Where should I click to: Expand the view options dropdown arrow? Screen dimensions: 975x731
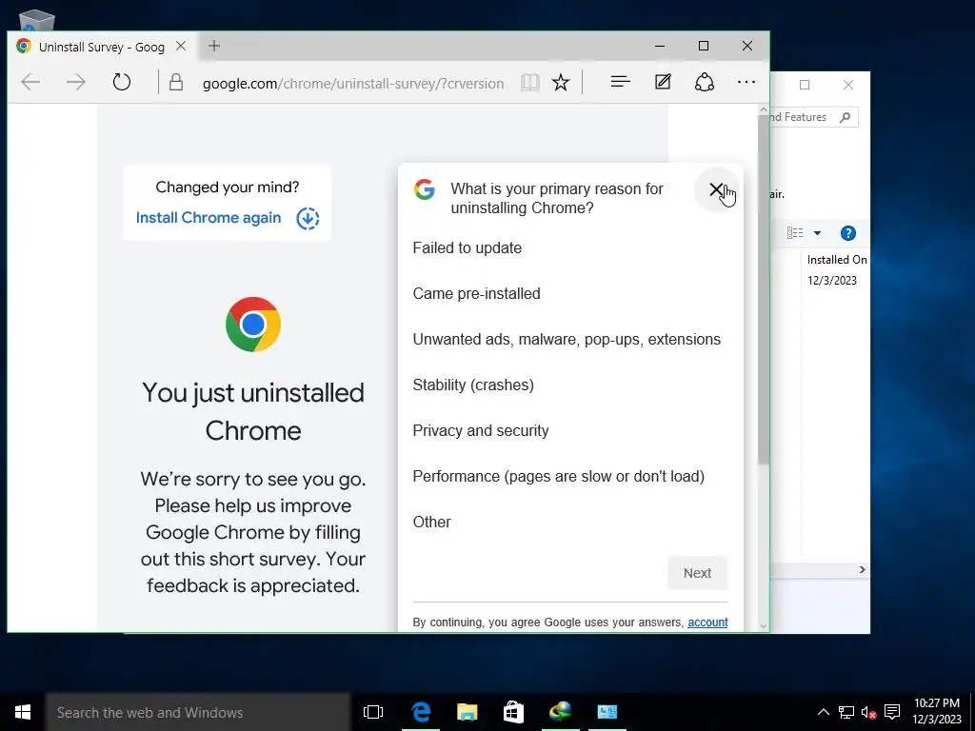[x=817, y=233]
